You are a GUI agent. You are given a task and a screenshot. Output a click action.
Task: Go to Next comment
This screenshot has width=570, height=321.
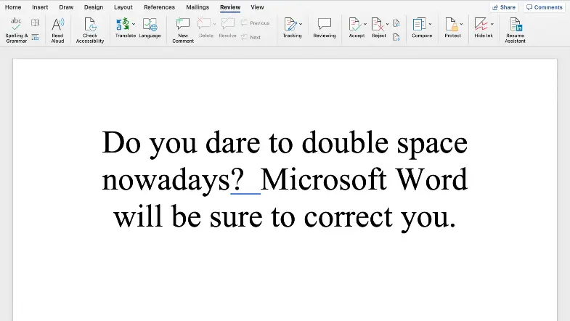[x=251, y=37]
